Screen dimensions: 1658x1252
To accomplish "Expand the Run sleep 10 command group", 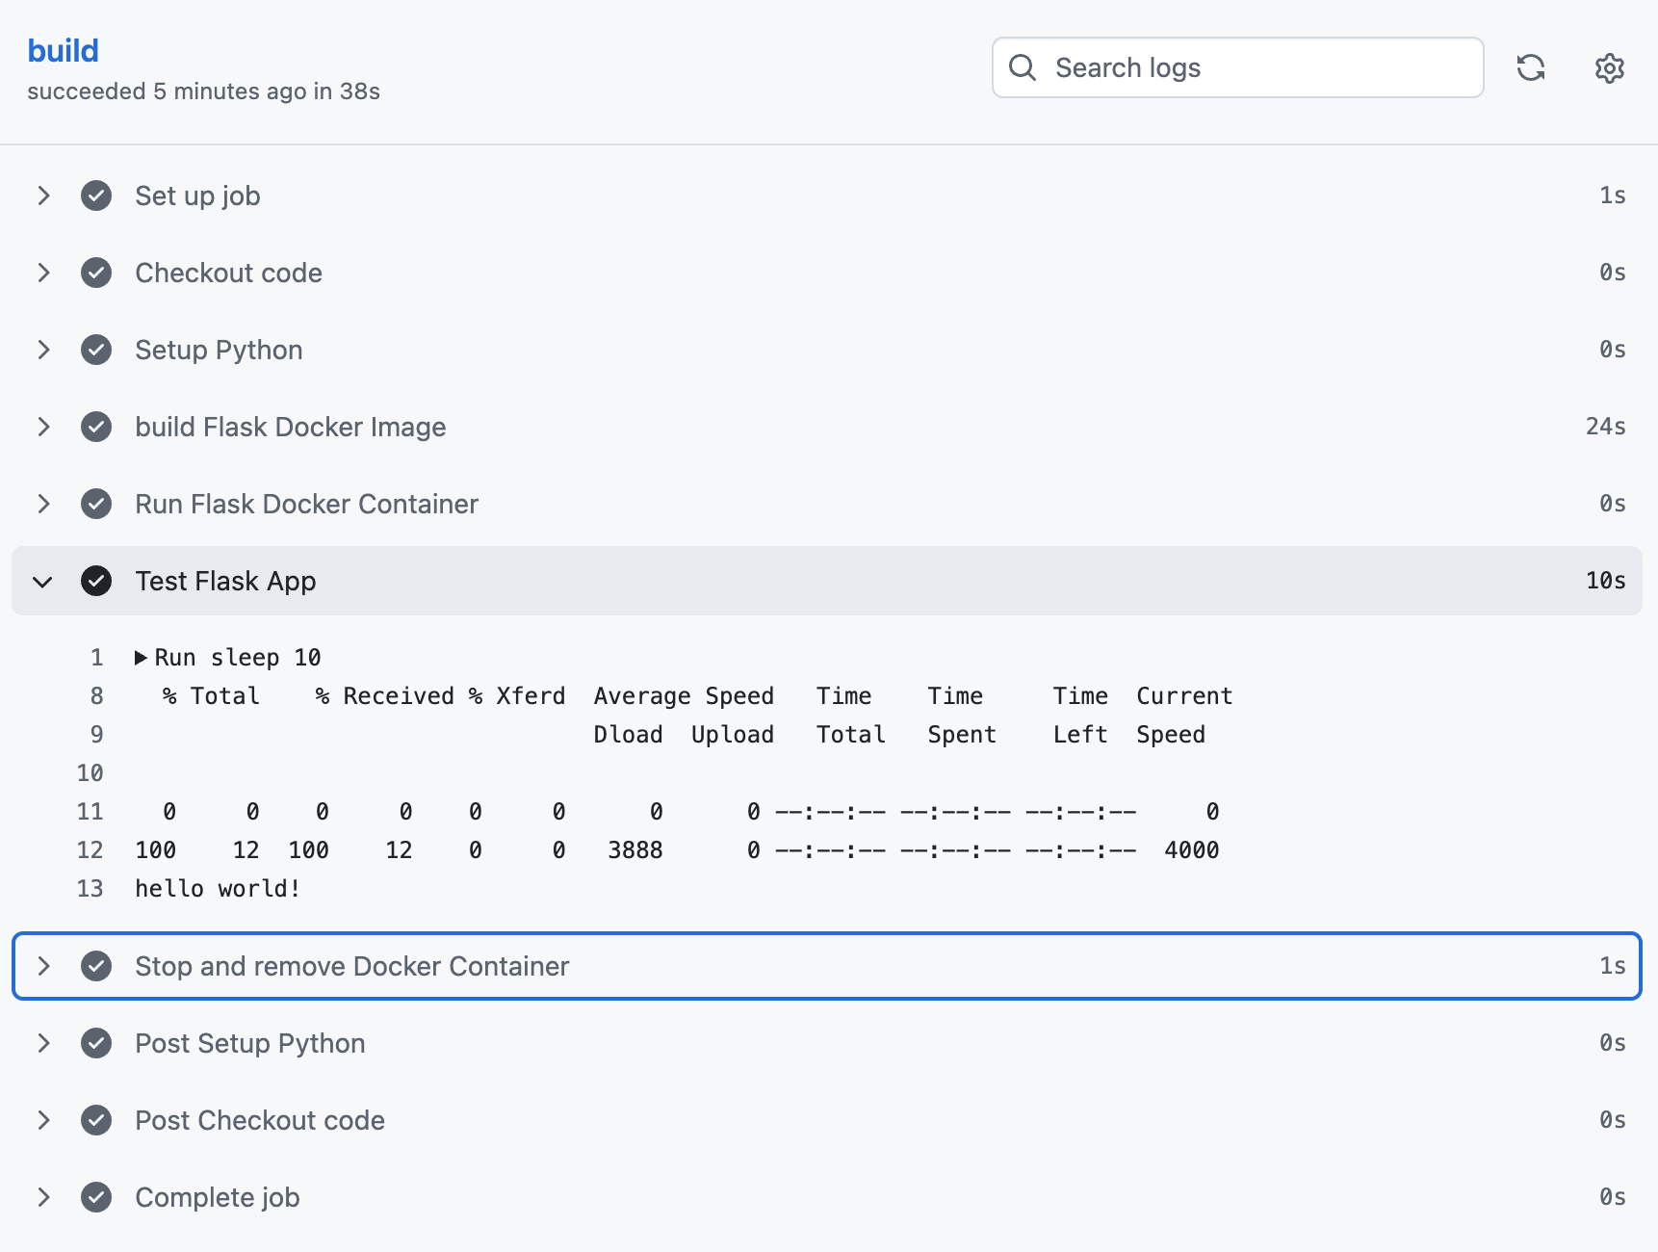I will point(141,658).
